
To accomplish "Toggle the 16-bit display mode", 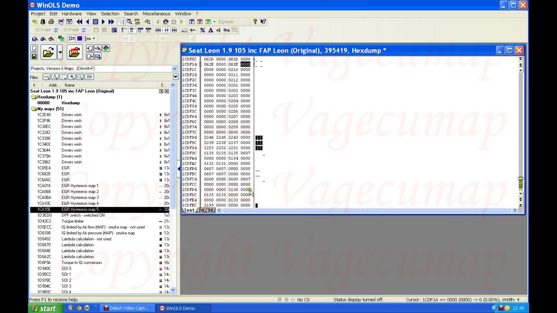I will pos(132,30).
